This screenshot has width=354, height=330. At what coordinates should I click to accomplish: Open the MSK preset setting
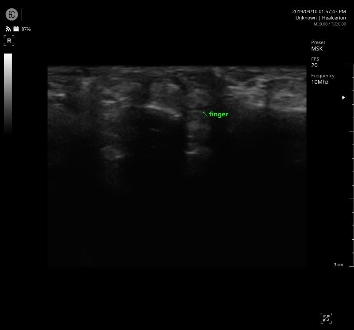point(317,49)
